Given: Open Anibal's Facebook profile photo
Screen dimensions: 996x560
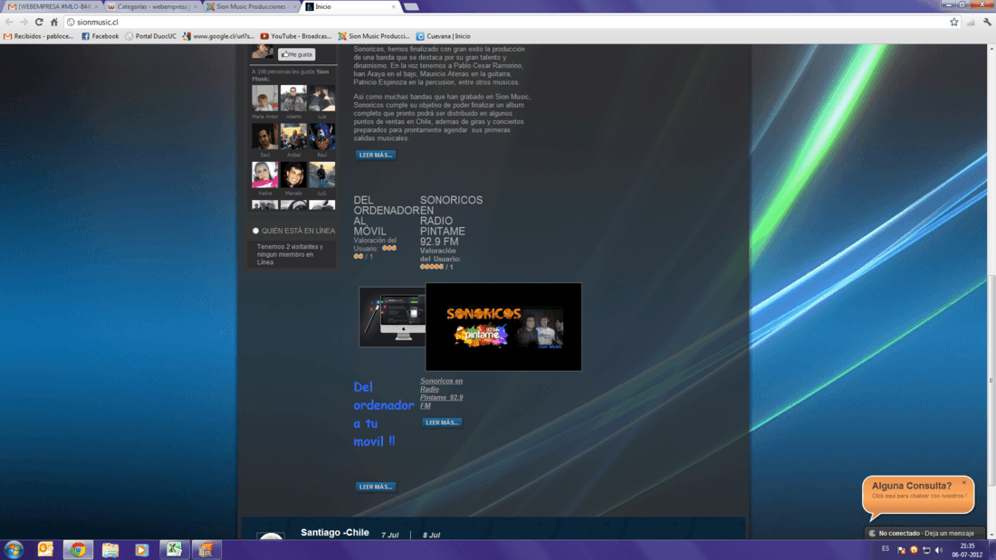Looking at the screenshot, I should pos(293,137).
